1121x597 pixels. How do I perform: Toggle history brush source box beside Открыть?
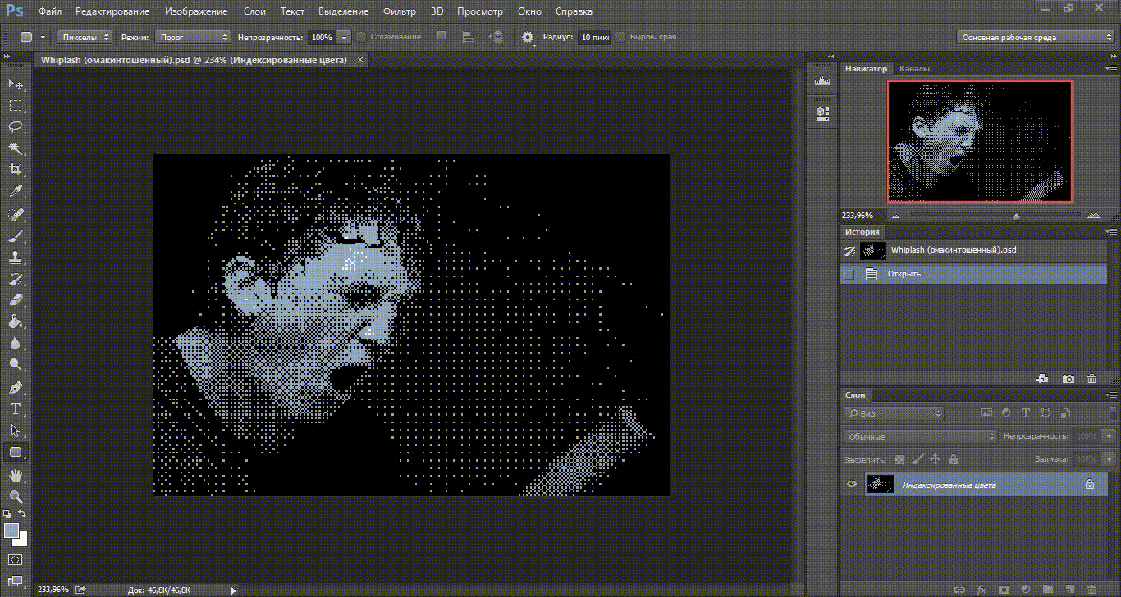point(850,274)
